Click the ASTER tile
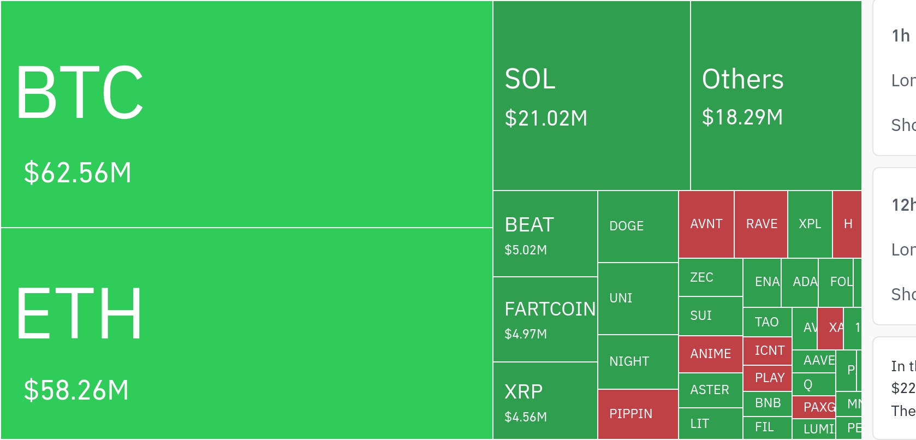This screenshot has height=440, width=916. pos(710,390)
